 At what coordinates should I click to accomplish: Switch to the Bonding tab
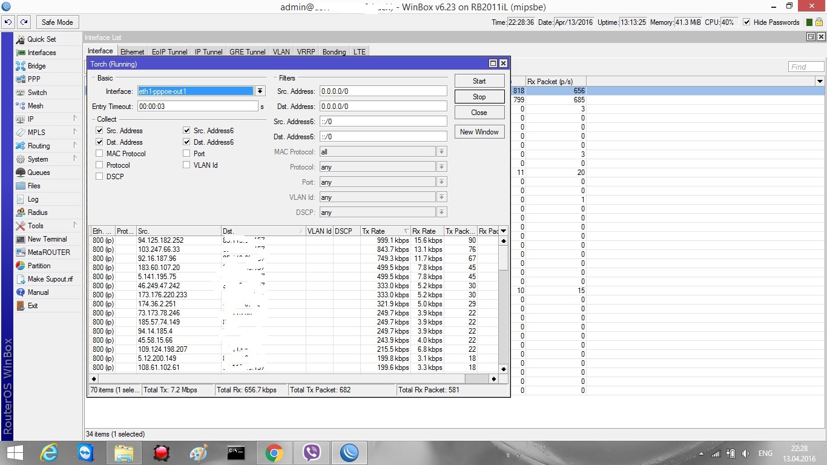(334, 52)
